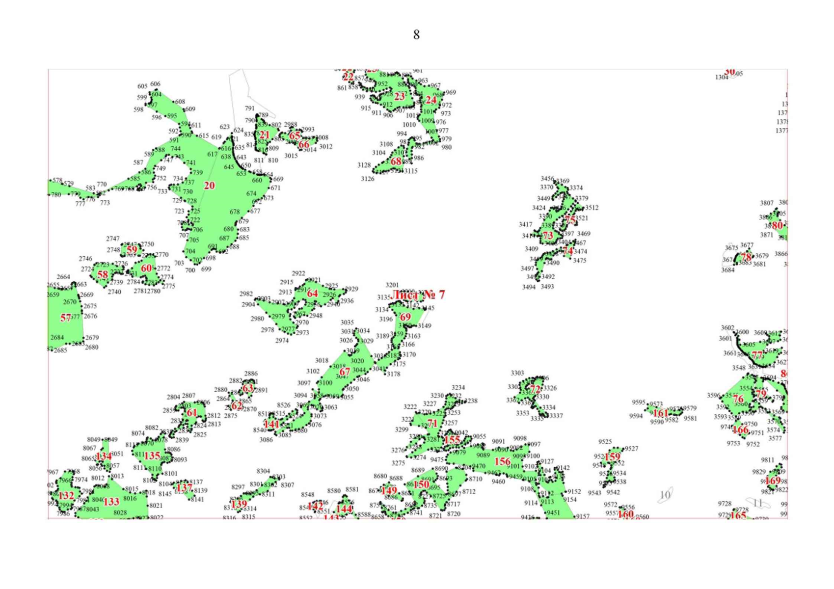Image resolution: width=834 pixels, height=589 pixels.
Task: Click the parcel numbered 141
Action: 271,424
